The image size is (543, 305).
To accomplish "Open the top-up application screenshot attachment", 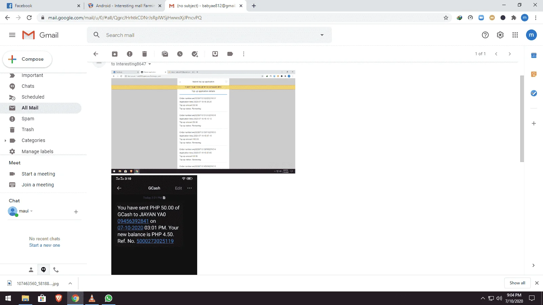I will click(203, 122).
